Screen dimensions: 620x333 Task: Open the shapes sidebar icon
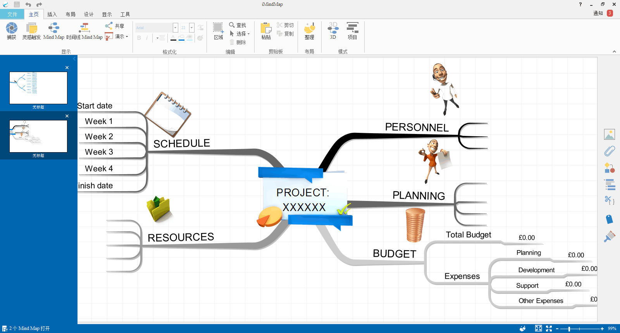coord(610,168)
